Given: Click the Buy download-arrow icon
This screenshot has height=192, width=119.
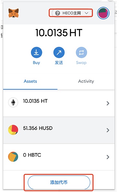Looking at the screenshot, I should coord(36,52).
